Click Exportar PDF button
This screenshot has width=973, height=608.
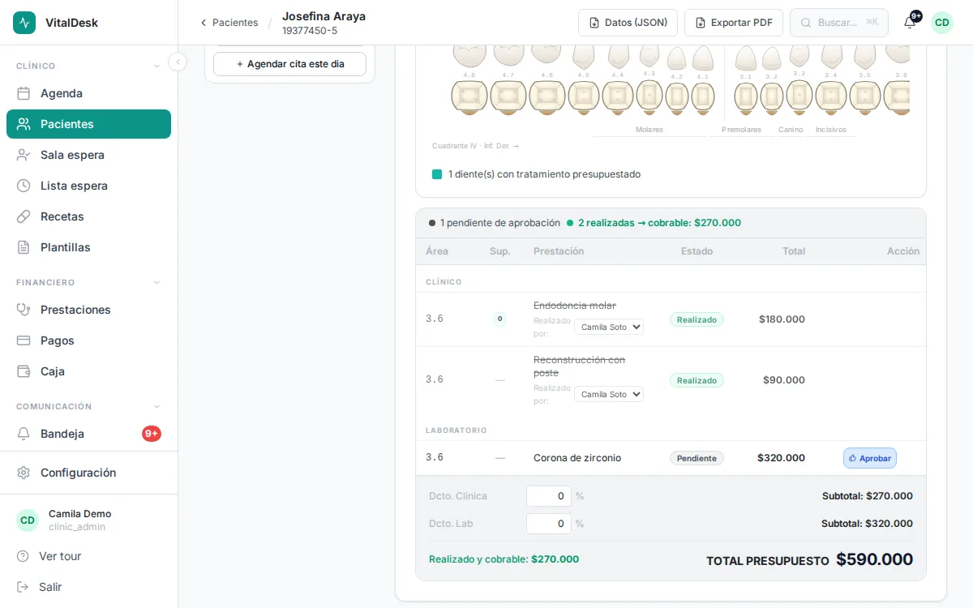[734, 23]
